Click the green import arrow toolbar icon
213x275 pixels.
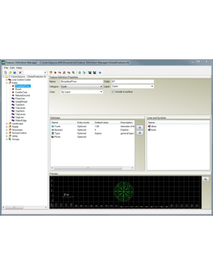point(80,73)
